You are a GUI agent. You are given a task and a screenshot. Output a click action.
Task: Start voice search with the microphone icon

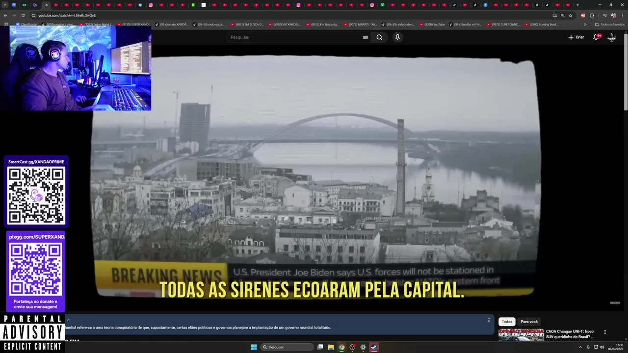(x=397, y=37)
